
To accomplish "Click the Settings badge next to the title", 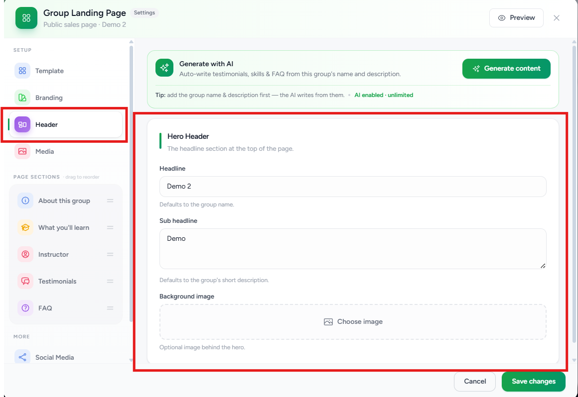I will point(144,12).
